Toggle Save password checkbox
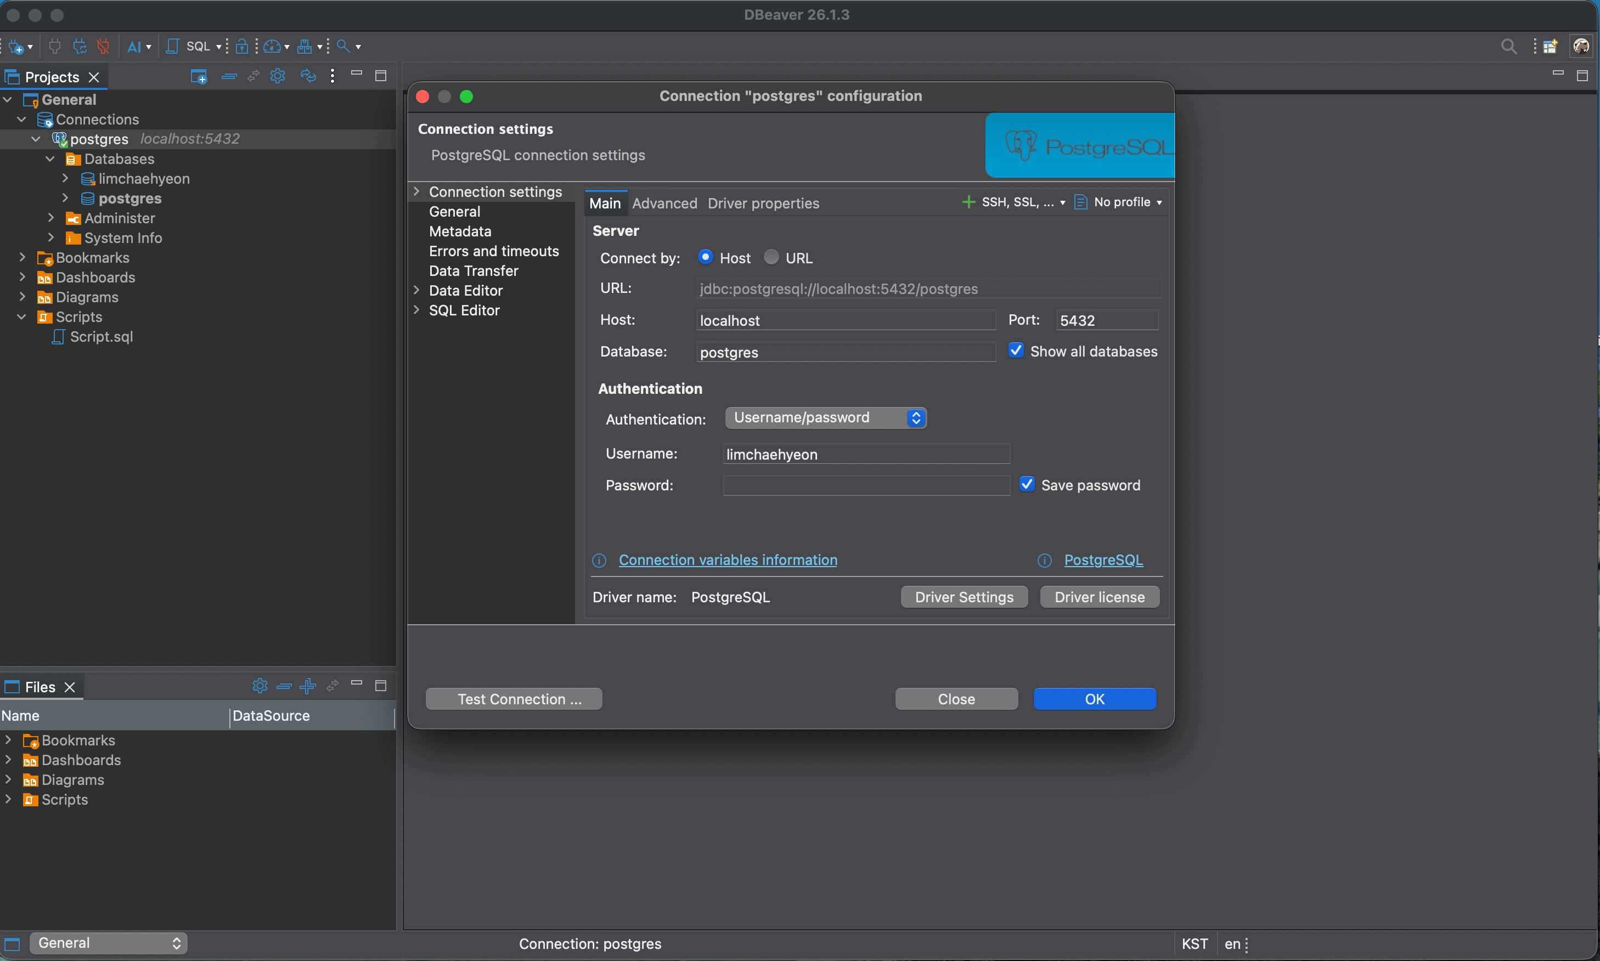Image resolution: width=1600 pixels, height=961 pixels. (1027, 484)
